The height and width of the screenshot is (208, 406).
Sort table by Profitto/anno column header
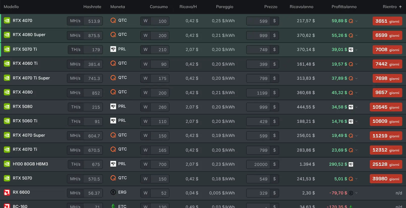(x=344, y=7)
